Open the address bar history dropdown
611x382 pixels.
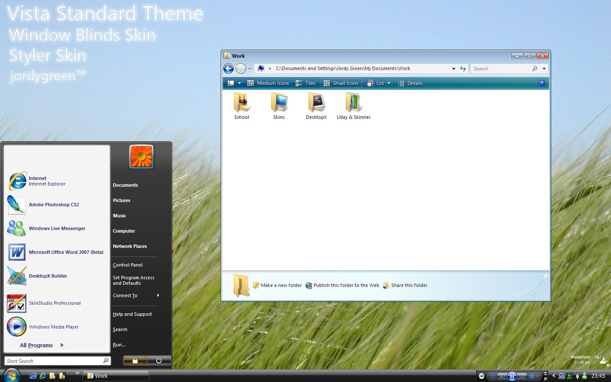click(454, 68)
